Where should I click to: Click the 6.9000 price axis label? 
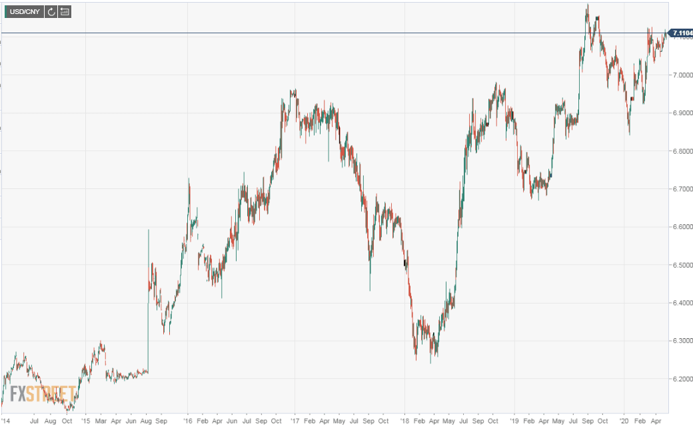[680, 113]
